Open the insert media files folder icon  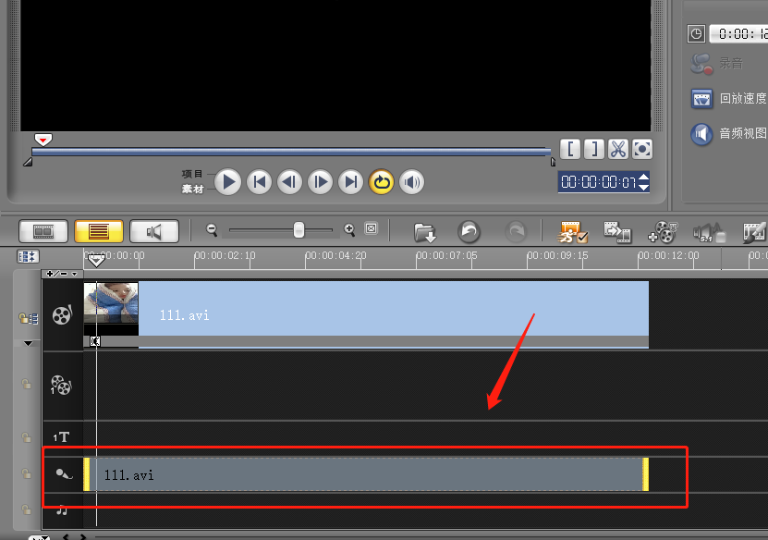click(424, 232)
